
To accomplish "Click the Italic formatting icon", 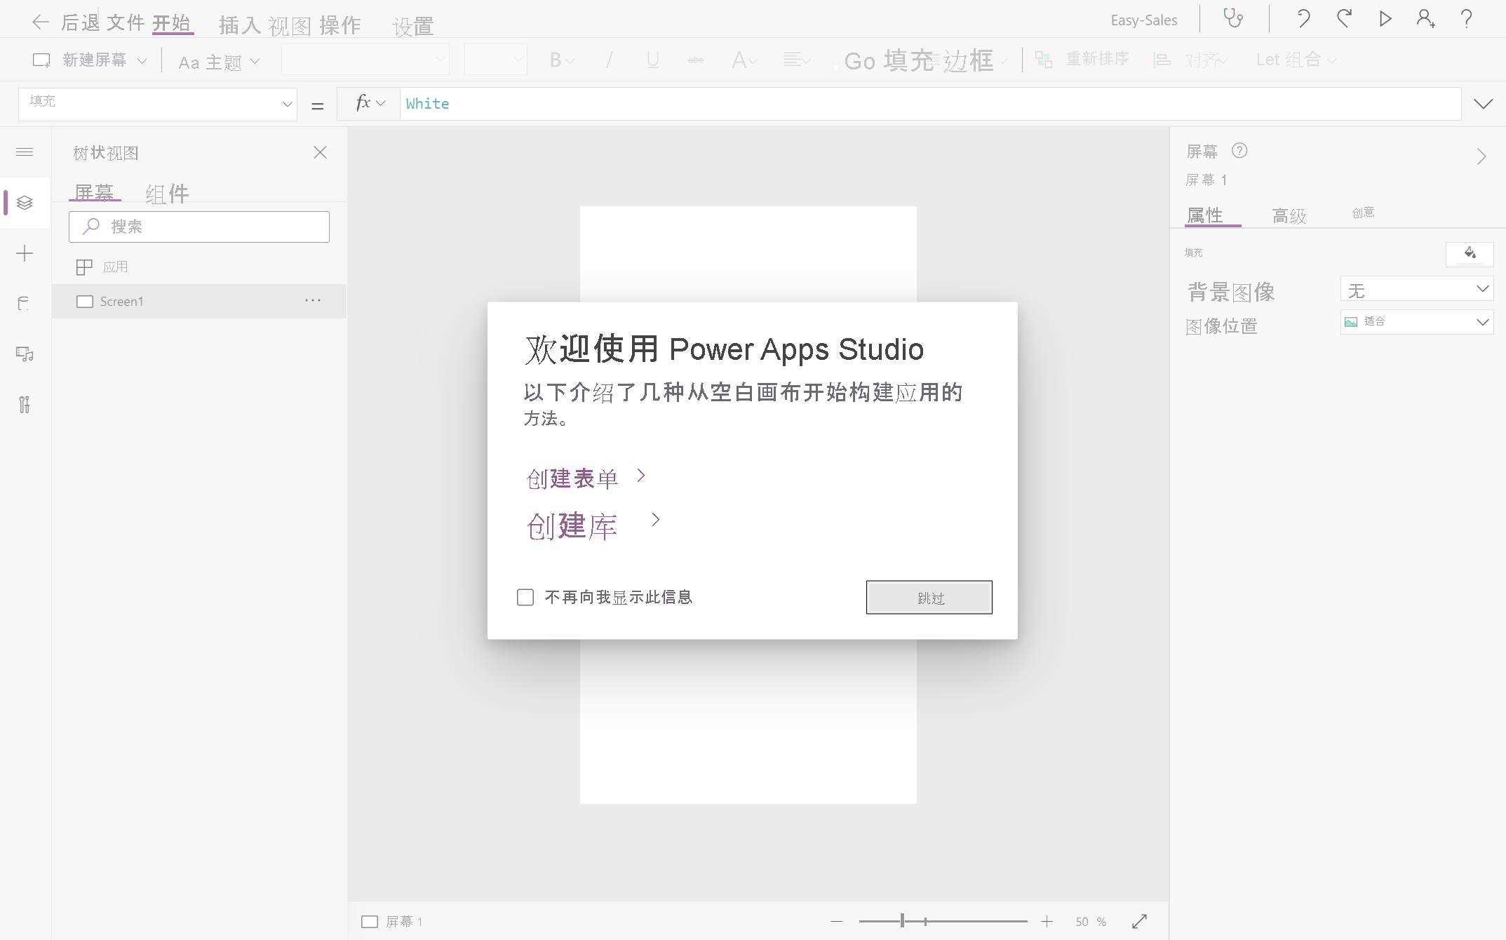I will click(x=609, y=60).
